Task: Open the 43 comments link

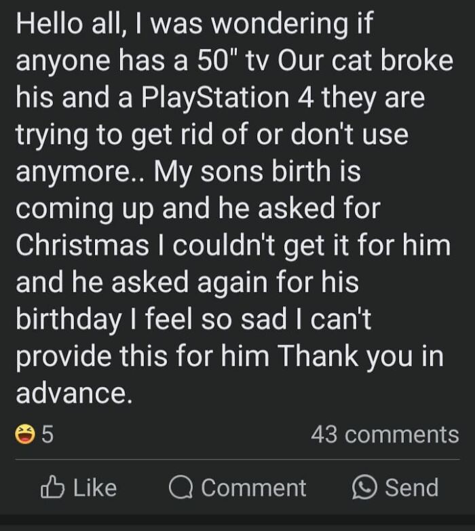Action: (384, 435)
